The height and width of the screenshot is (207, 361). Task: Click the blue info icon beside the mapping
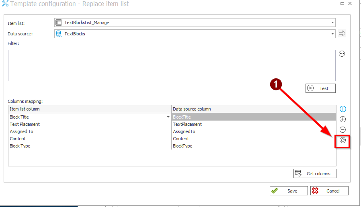pyautogui.click(x=343, y=109)
